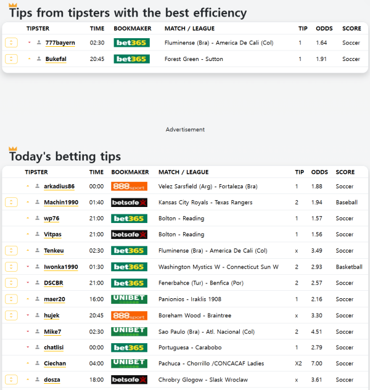Viewport: 370px width, 390px height.
Task: Click the betsafe logo in dosza's row
Action: [129, 380]
